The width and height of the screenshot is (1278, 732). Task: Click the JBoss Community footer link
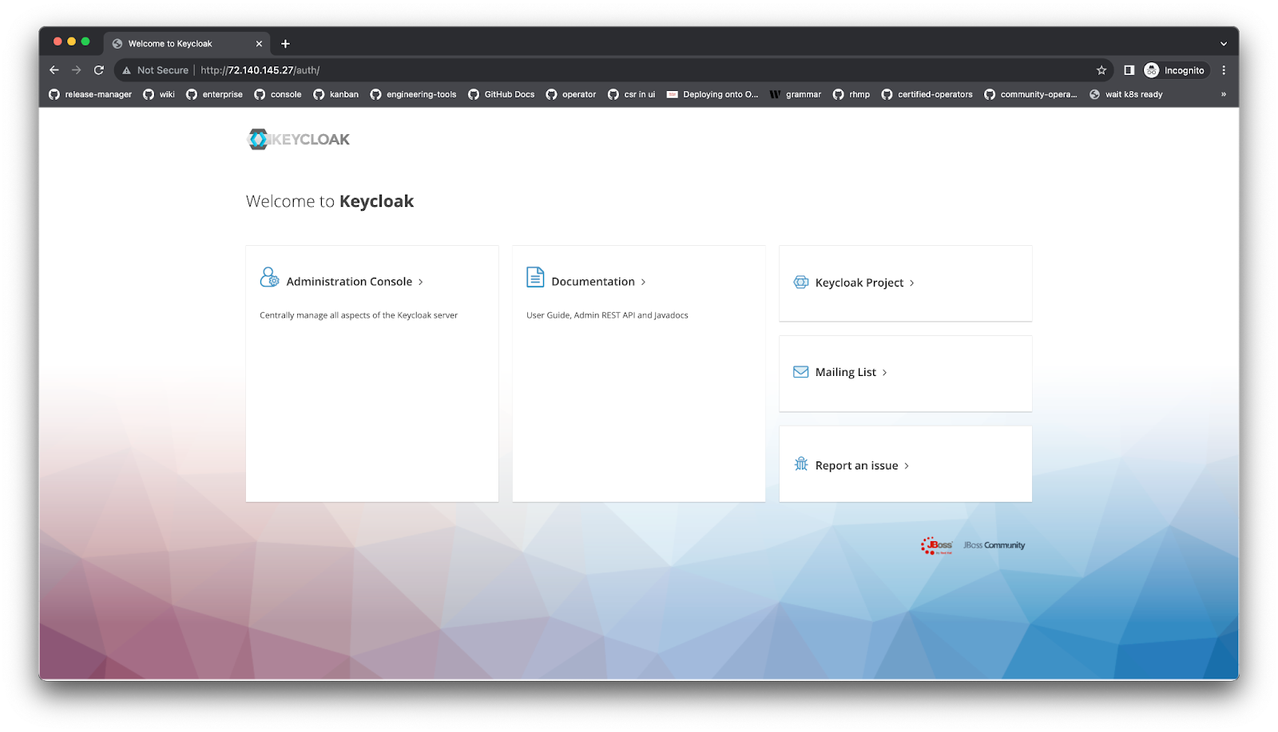(994, 545)
